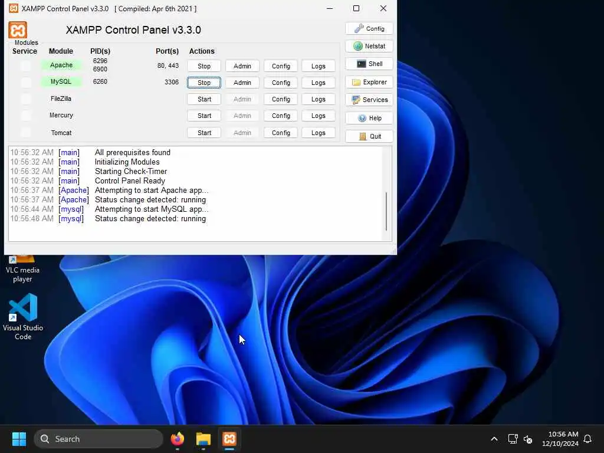Select the Apache module label
This screenshot has height=453, width=604.
click(x=61, y=65)
